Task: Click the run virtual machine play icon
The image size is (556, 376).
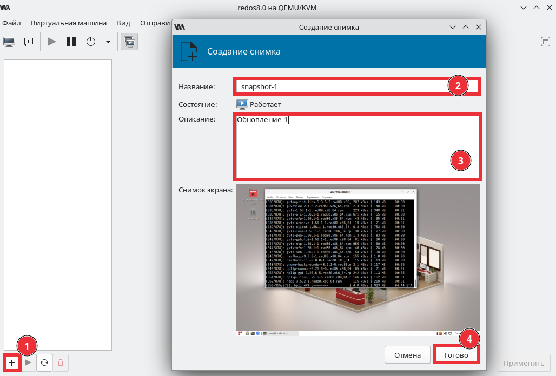Action: pyautogui.click(x=52, y=42)
